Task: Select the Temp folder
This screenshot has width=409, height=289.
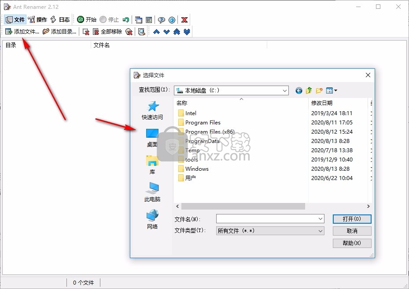Action: coord(189,150)
